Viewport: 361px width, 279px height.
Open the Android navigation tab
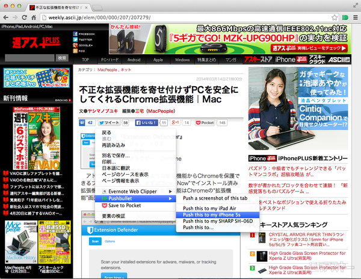[134, 60]
